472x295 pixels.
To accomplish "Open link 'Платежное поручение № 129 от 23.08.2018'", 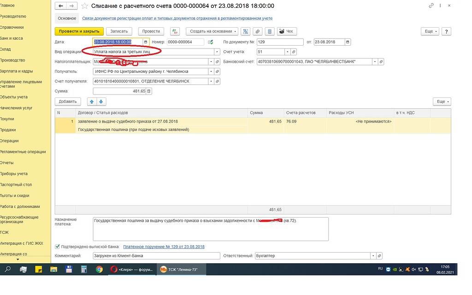I will pyautogui.click(x=164, y=247).
